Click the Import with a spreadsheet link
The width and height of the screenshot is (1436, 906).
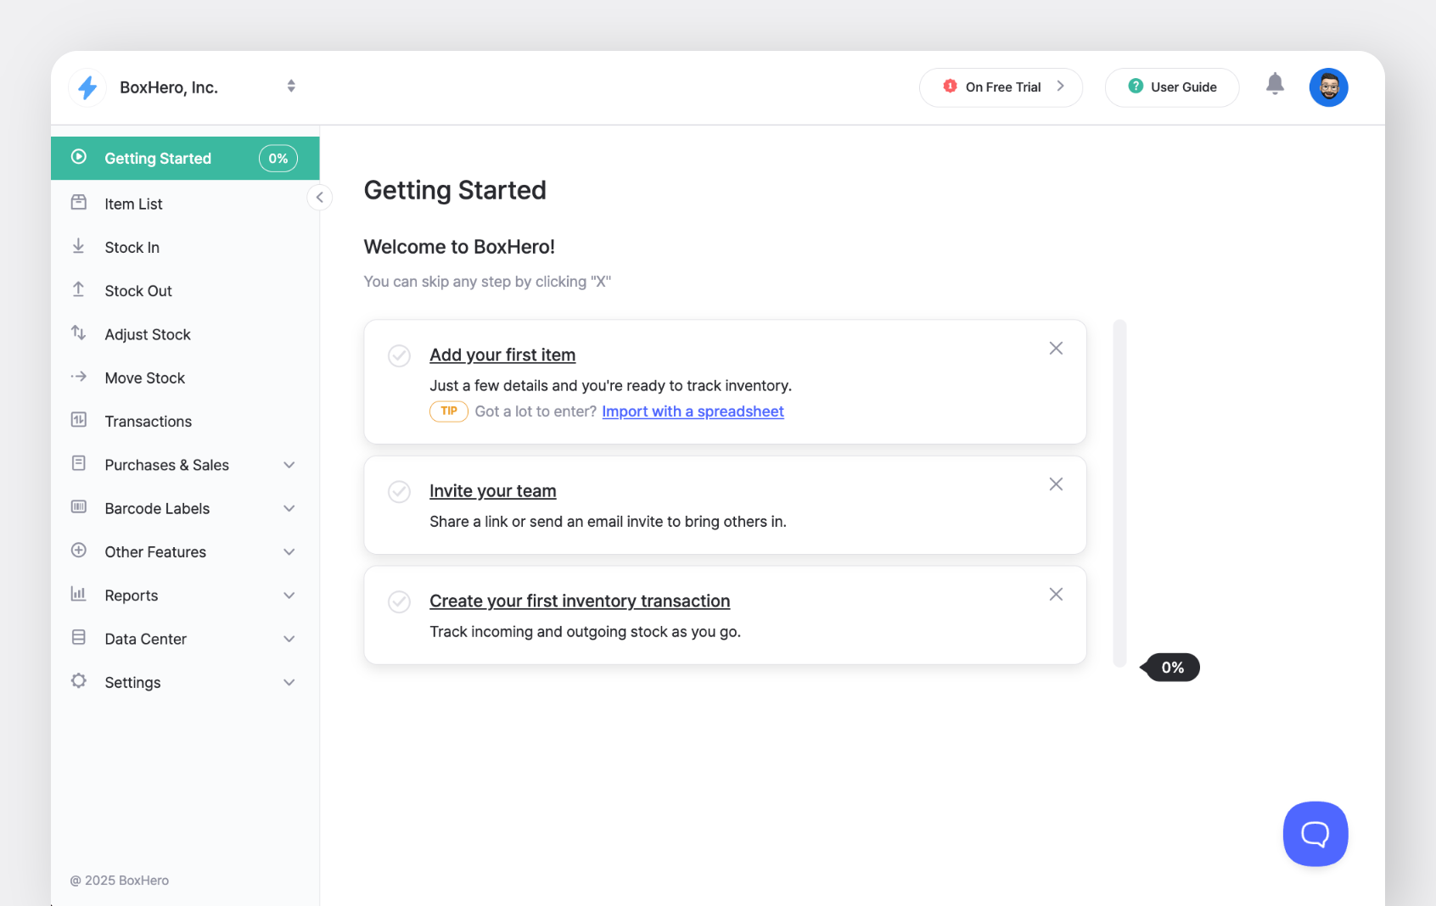coord(692,411)
